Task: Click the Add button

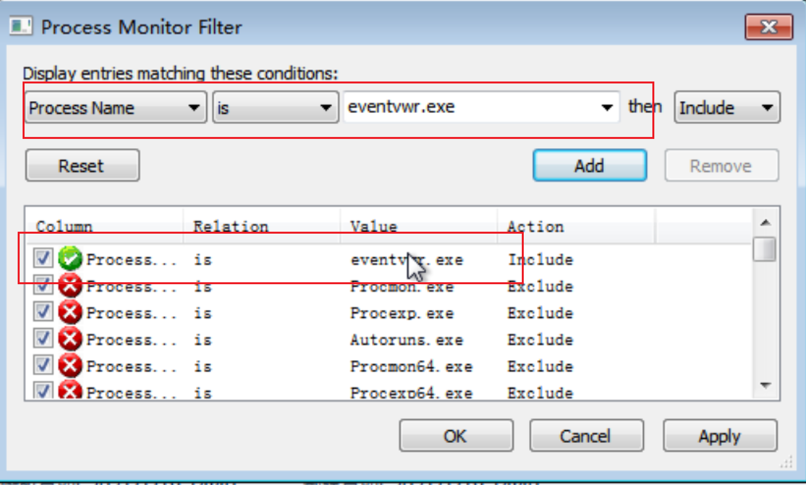Action: [590, 166]
